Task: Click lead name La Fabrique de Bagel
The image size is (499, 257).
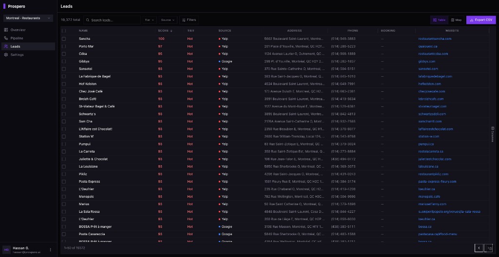Action: pos(95,76)
